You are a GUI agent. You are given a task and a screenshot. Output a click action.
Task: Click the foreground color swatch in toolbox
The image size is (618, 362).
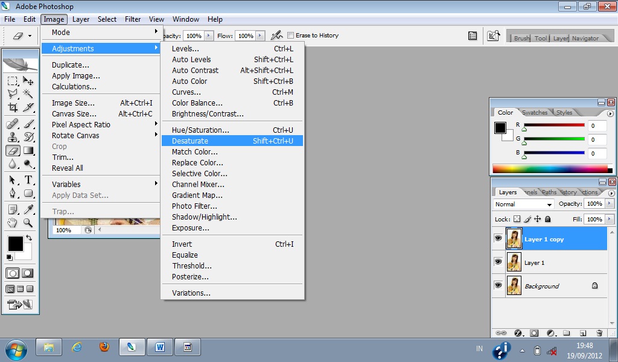coord(15,243)
